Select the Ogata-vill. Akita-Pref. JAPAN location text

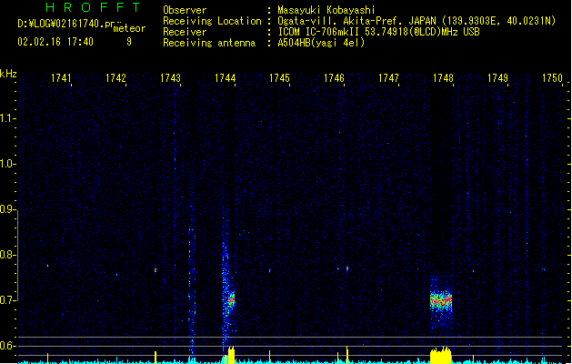tap(356, 21)
